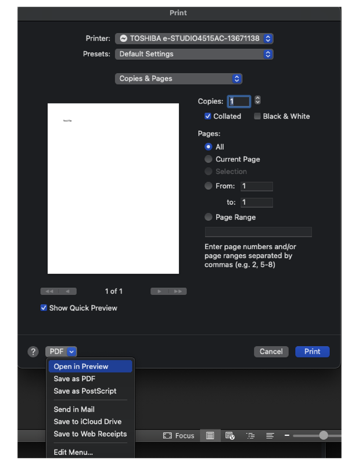Choose Save to iCloud Drive menu item
The height and width of the screenshot is (465, 359).
[91, 421]
